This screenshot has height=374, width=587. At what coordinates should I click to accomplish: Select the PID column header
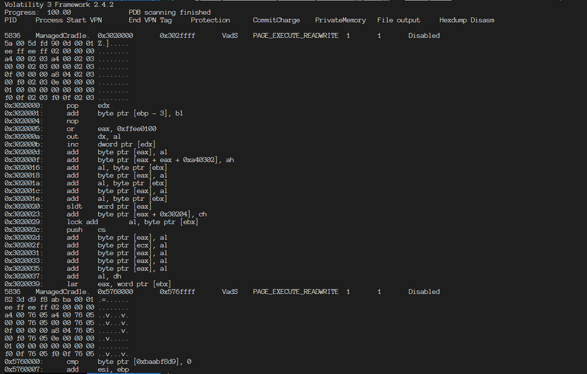10,20
